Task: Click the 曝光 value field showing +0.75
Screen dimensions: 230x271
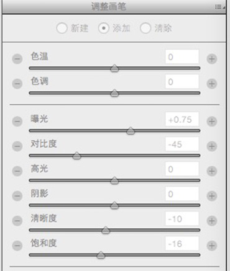Action: [x=182, y=119]
